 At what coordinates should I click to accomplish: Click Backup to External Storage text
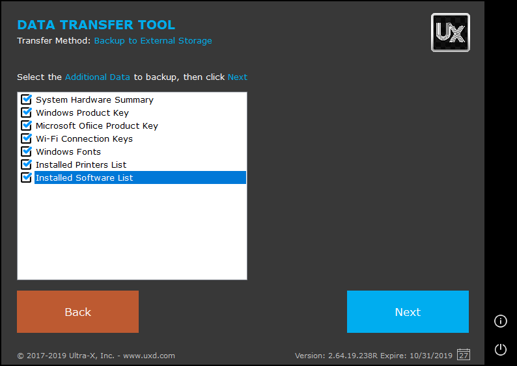(x=153, y=40)
